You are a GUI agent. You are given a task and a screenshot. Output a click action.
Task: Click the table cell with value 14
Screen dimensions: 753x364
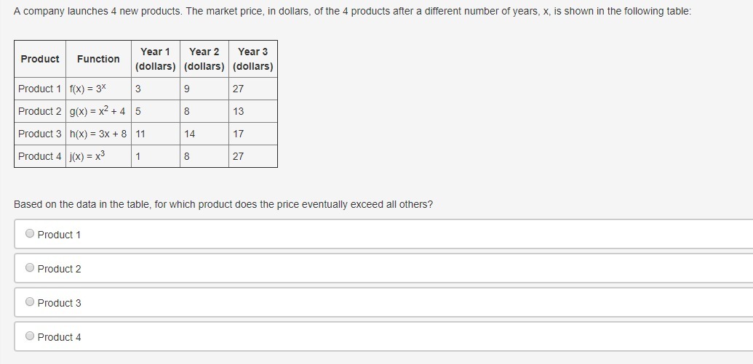coord(190,134)
